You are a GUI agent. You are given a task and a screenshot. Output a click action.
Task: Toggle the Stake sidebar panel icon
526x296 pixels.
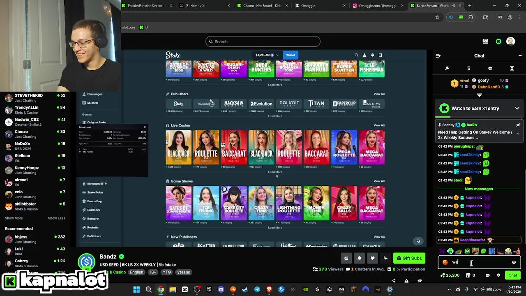pos(381,55)
